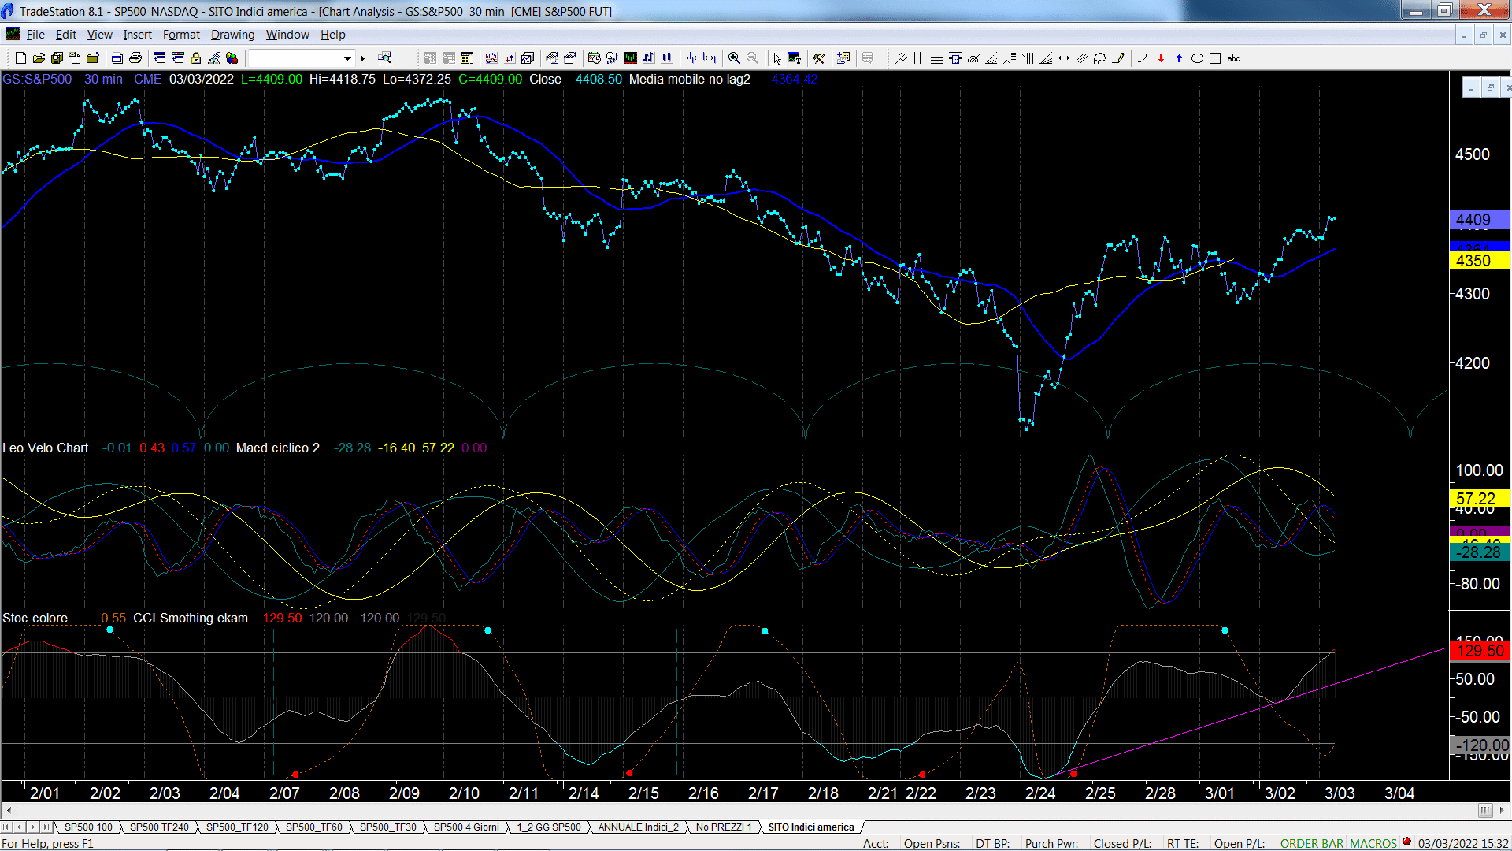Click the candlestick chart style icon
Screen dimensions: 1512x851
click(x=668, y=58)
